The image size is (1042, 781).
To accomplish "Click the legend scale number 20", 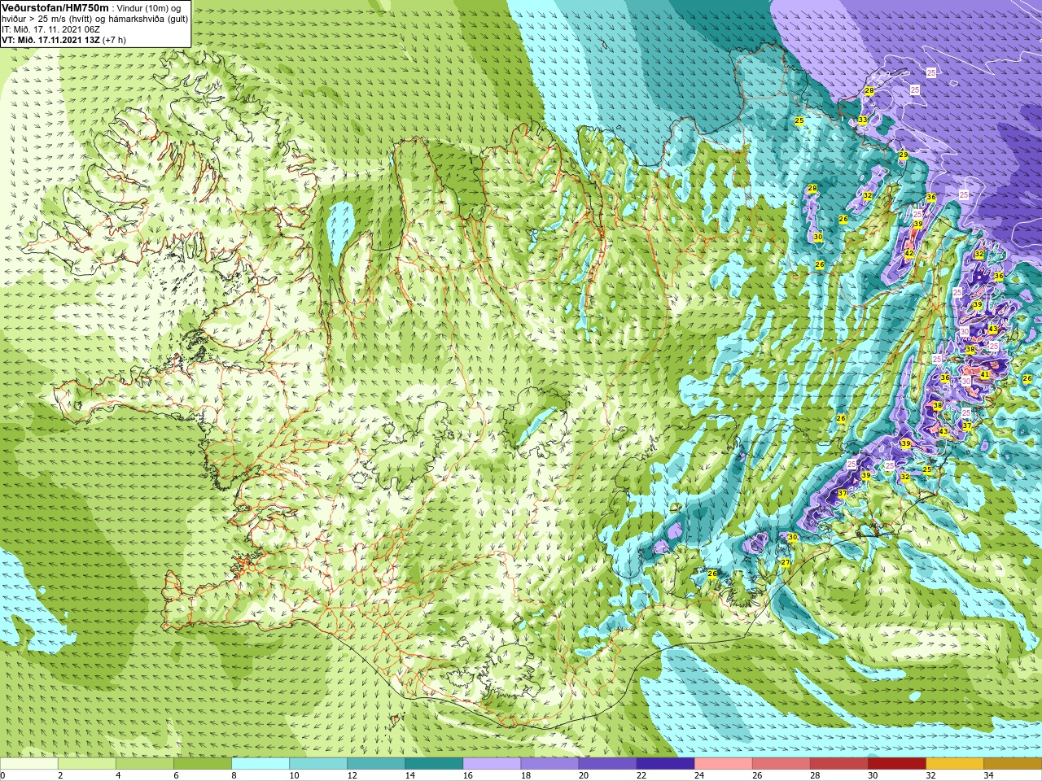I will [x=584, y=775].
